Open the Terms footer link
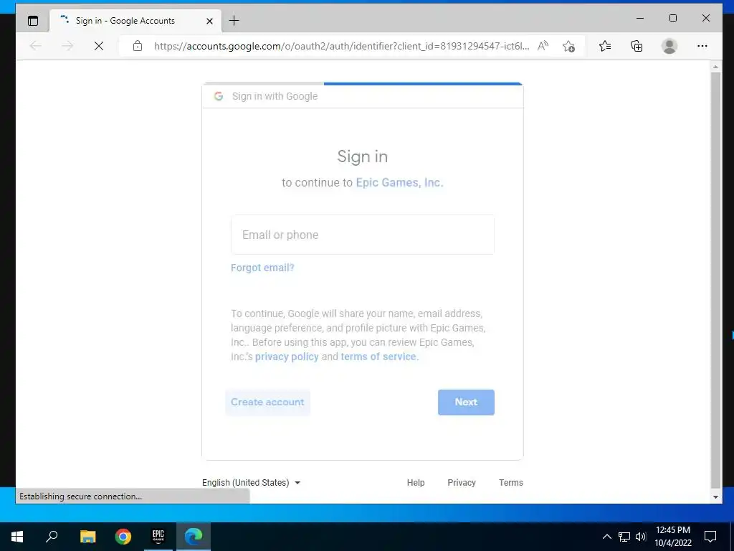This screenshot has width=734, height=551. [x=510, y=483]
